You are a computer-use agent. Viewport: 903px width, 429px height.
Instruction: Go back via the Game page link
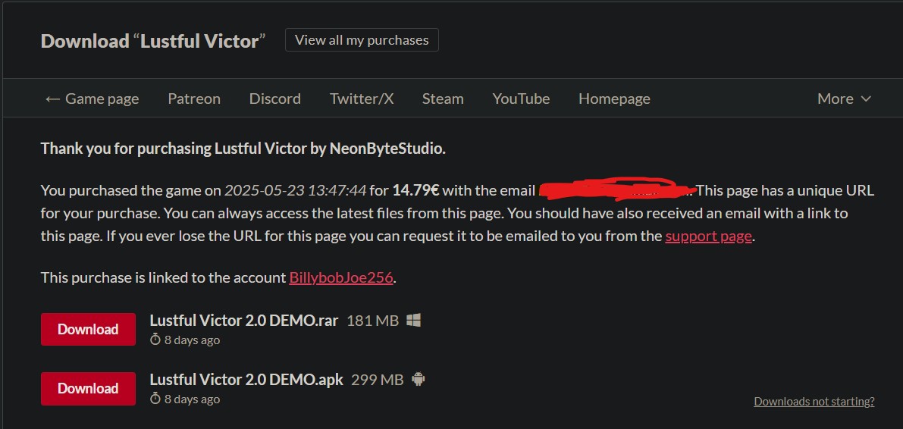point(92,99)
